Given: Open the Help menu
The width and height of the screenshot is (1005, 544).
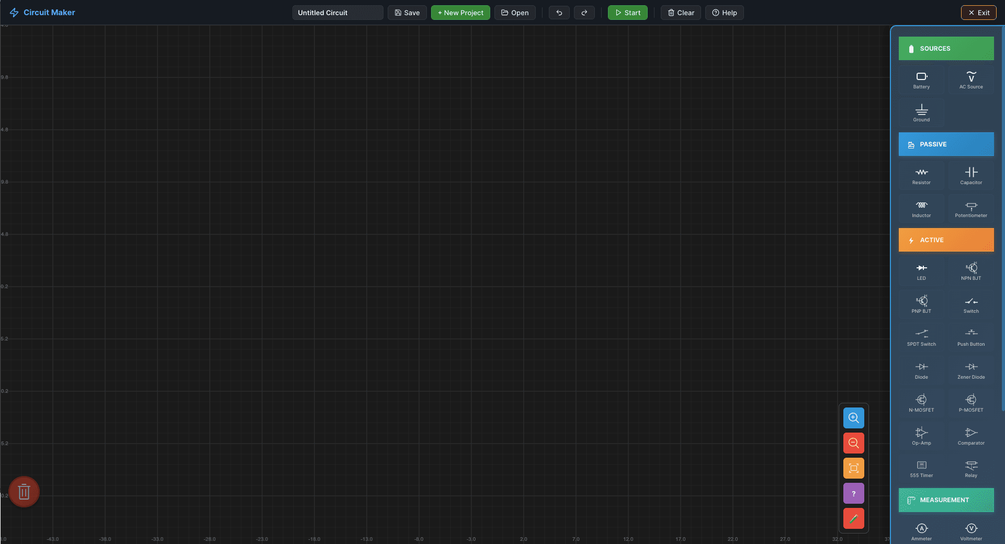Looking at the screenshot, I should [x=724, y=13].
